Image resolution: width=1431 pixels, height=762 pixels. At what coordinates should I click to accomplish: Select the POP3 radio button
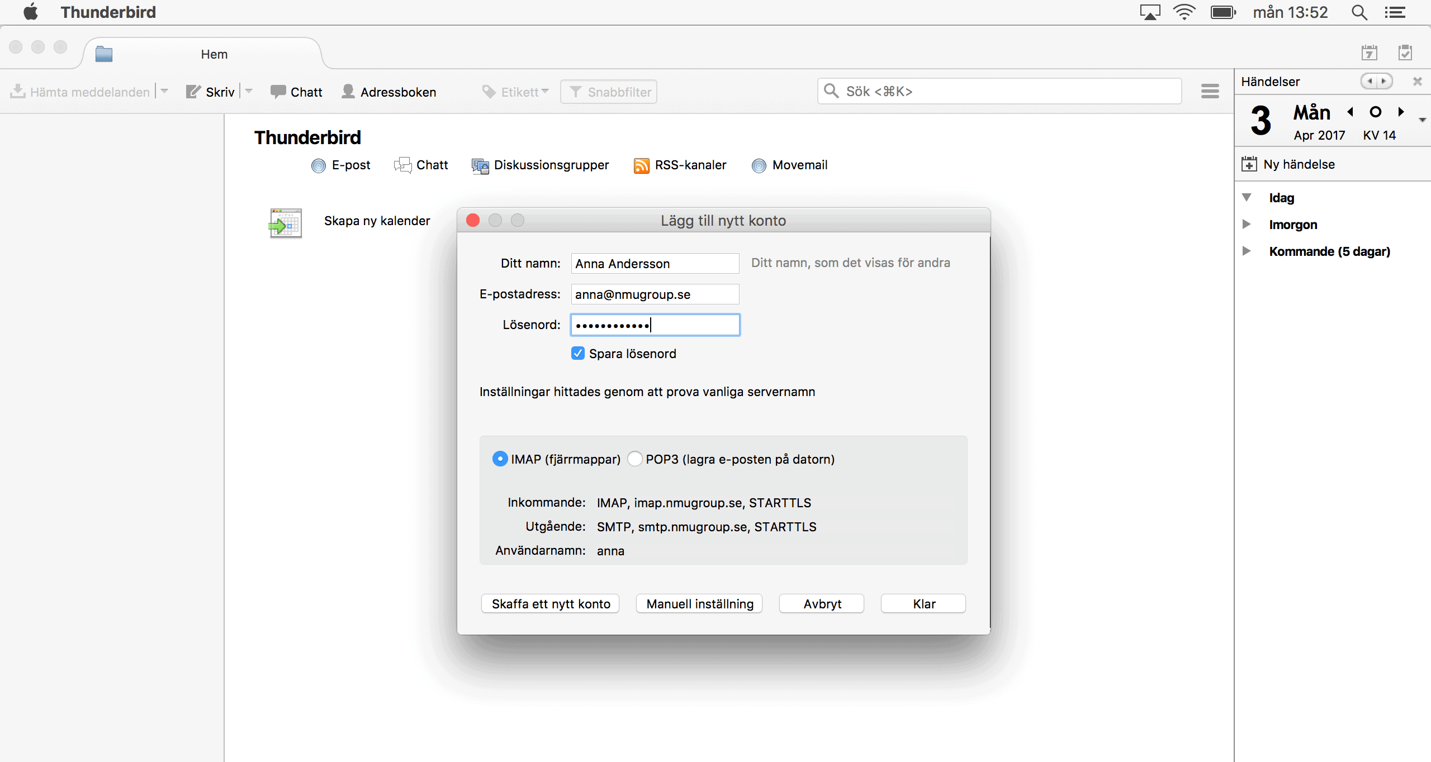point(634,459)
